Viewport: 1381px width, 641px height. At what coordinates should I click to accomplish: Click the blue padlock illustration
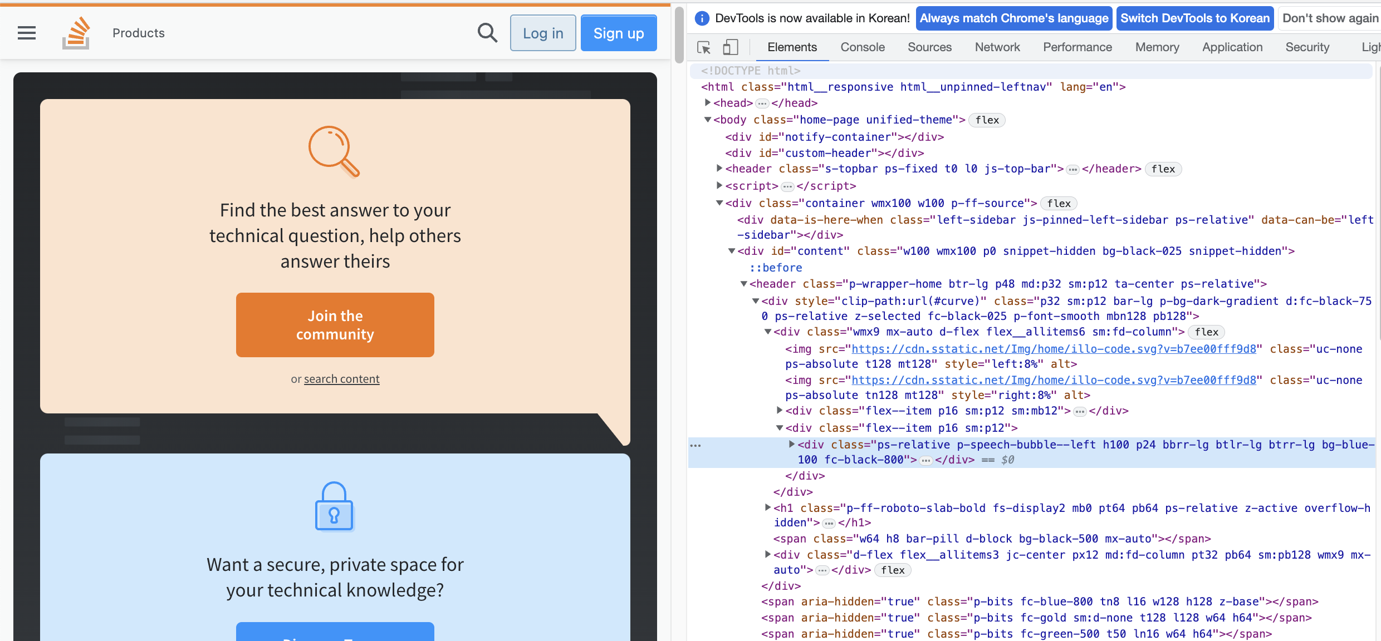334,506
